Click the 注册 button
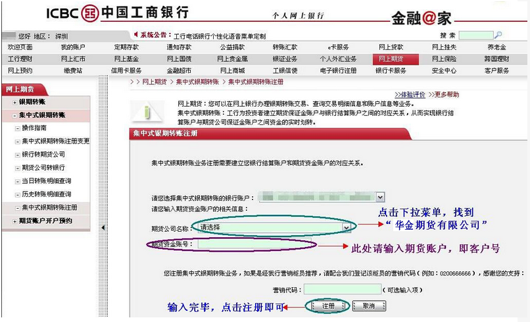The height and width of the screenshot is (322, 530). (328, 306)
